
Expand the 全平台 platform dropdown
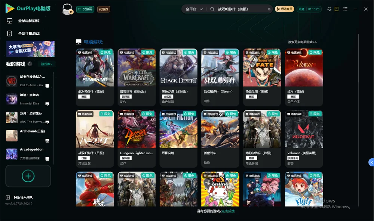click(x=194, y=9)
